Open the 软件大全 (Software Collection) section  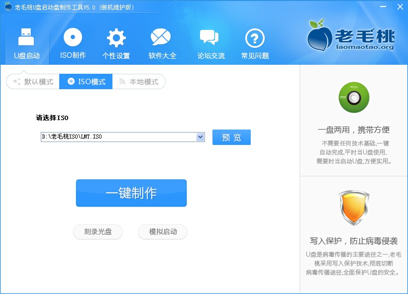click(160, 42)
